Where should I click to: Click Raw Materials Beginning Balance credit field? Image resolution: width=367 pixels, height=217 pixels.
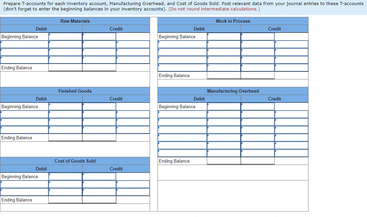[99, 37]
